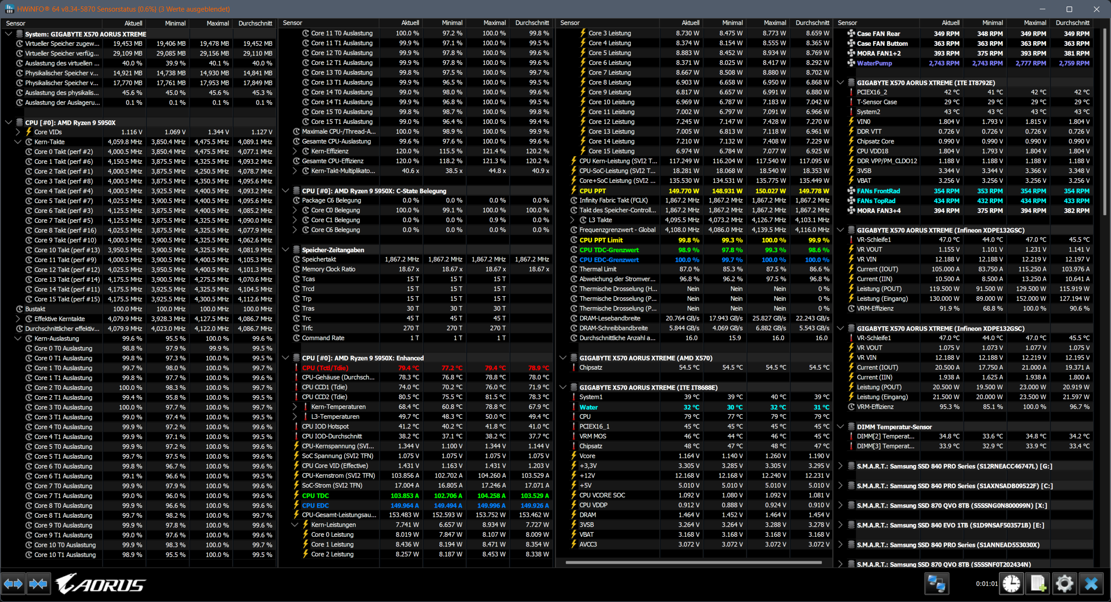
Task: Collapse the ITE IT8688E sensor group
Action: click(x=563, y=387)
